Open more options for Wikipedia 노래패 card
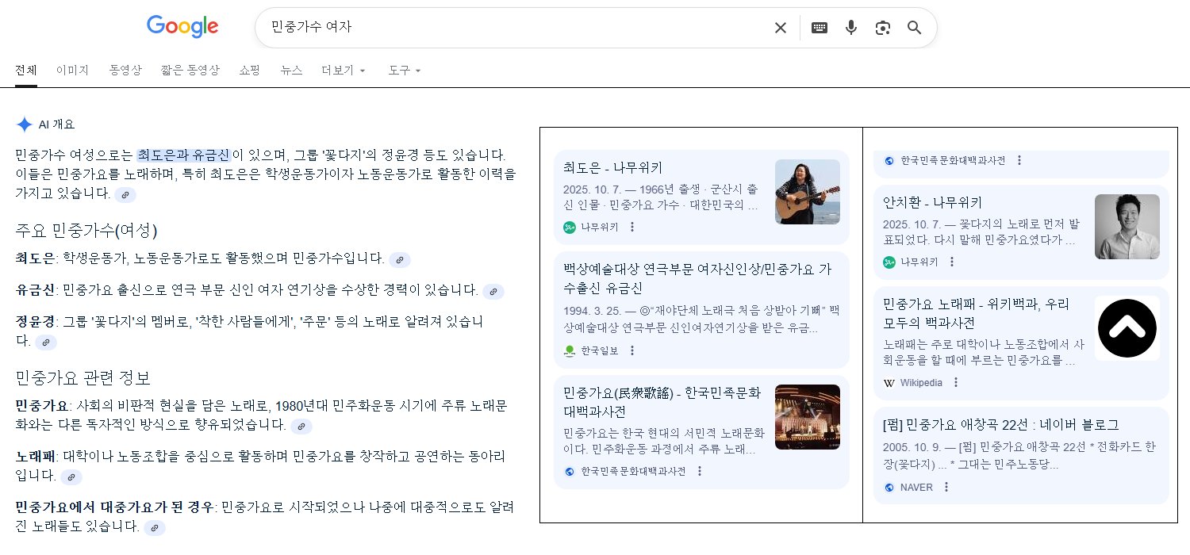 [956, 382]
